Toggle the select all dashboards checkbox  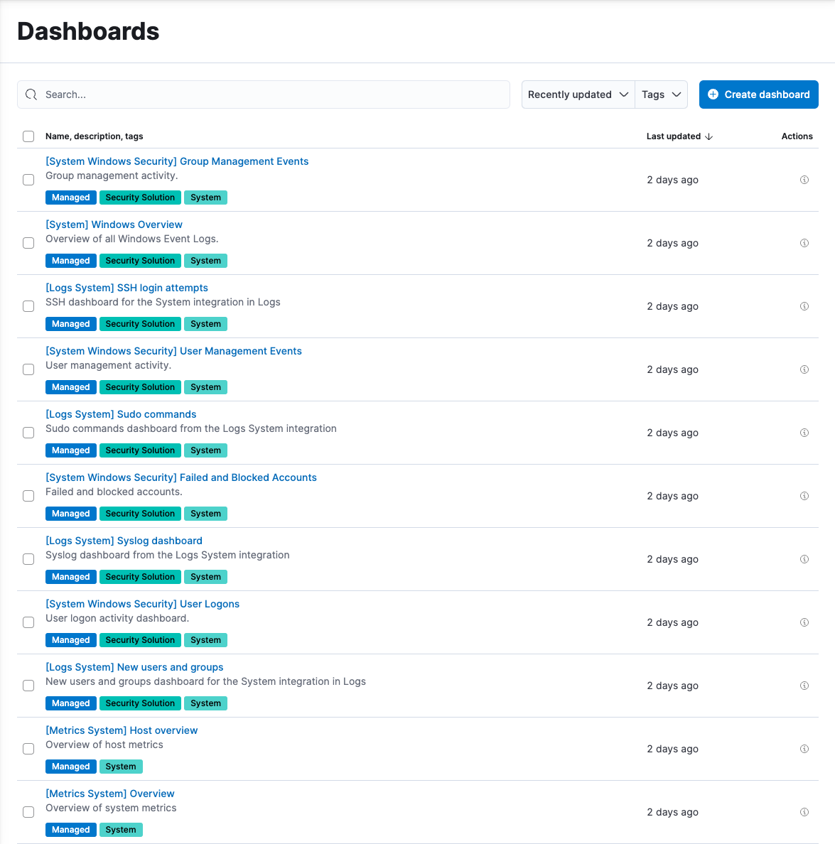[x=28, y=136]
